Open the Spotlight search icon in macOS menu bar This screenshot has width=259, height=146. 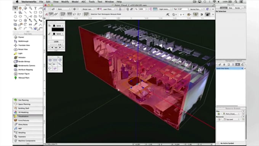tap(236, 2)
